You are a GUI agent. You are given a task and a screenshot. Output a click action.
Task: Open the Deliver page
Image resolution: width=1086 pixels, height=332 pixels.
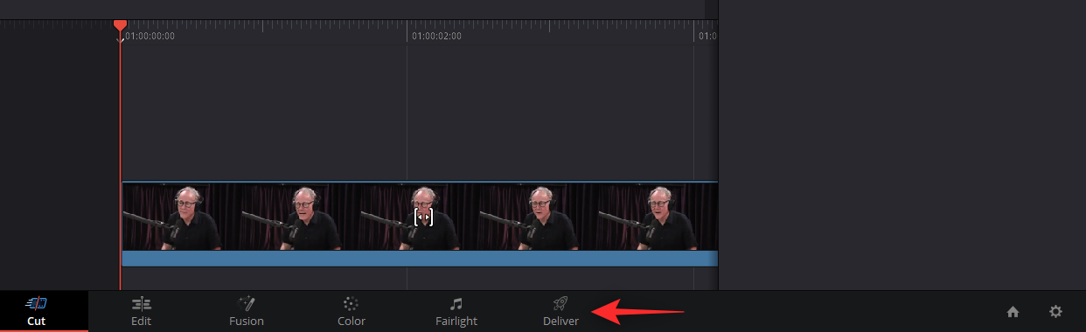(560, 312)
